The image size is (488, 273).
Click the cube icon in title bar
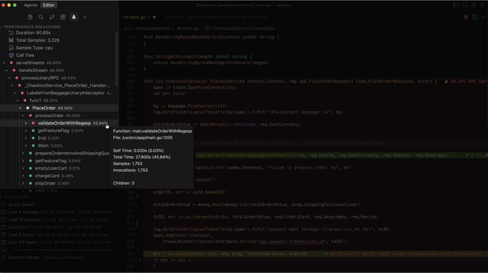click(x=474, y=5)
